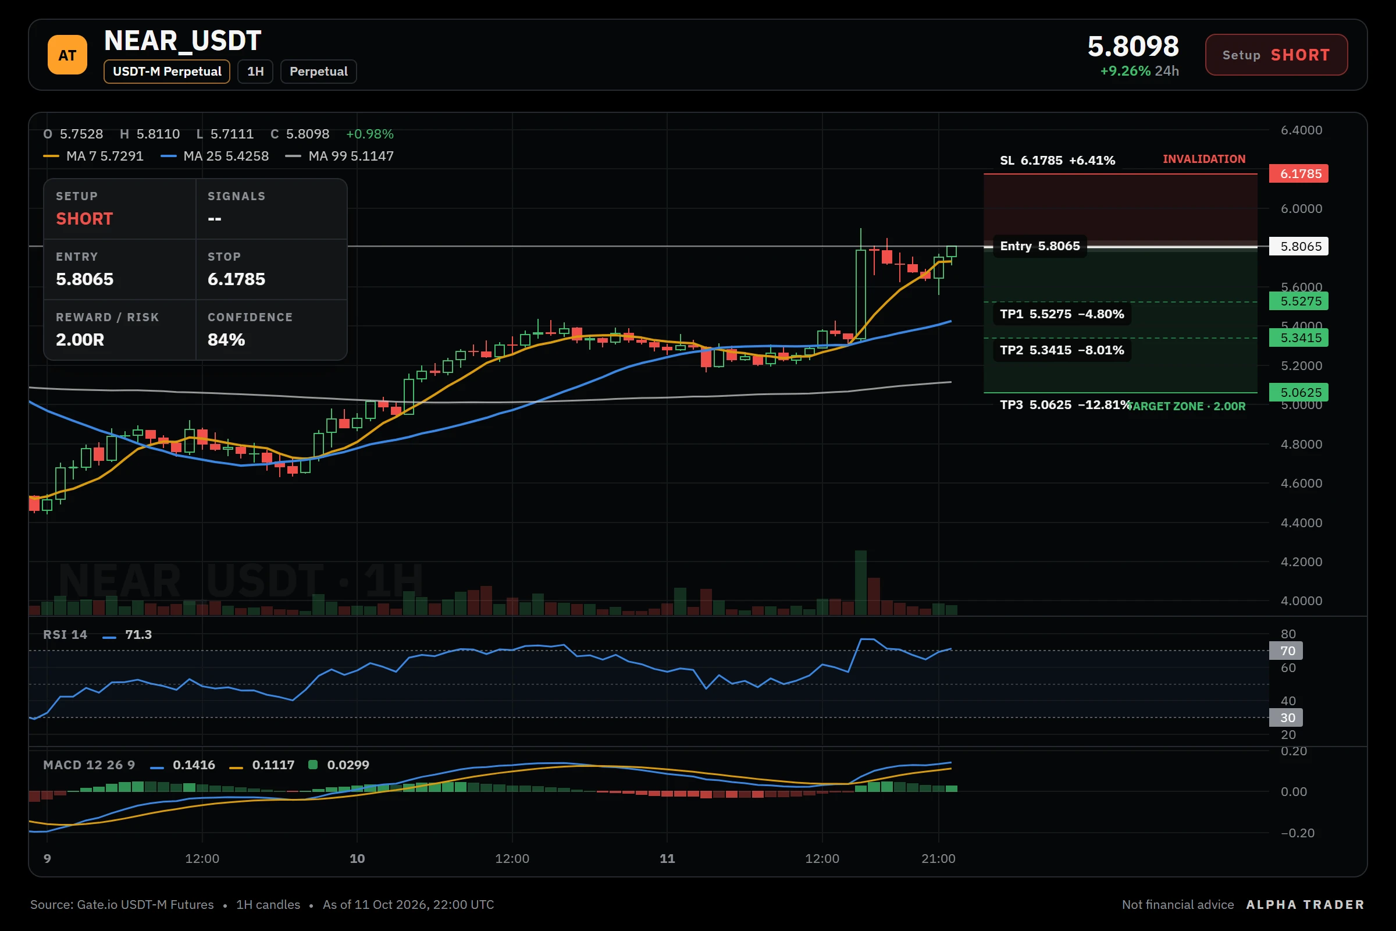This screenshot has width=1396, height=931.
Task: Click the Source: Gate.io USDT-M Futures text
Action: coord(122,905)
